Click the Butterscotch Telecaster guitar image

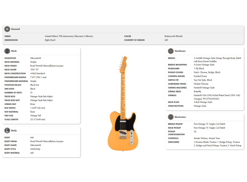point(123,104)
